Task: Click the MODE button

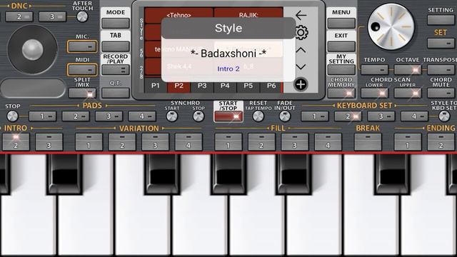Action: [x=116, y=23]
